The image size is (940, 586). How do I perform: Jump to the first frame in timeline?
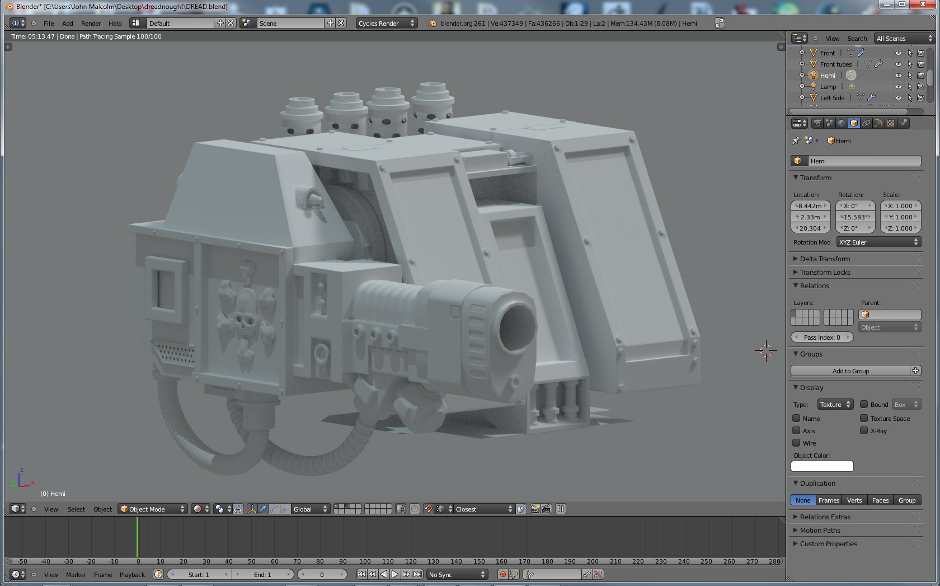click(x=361, y=574)
